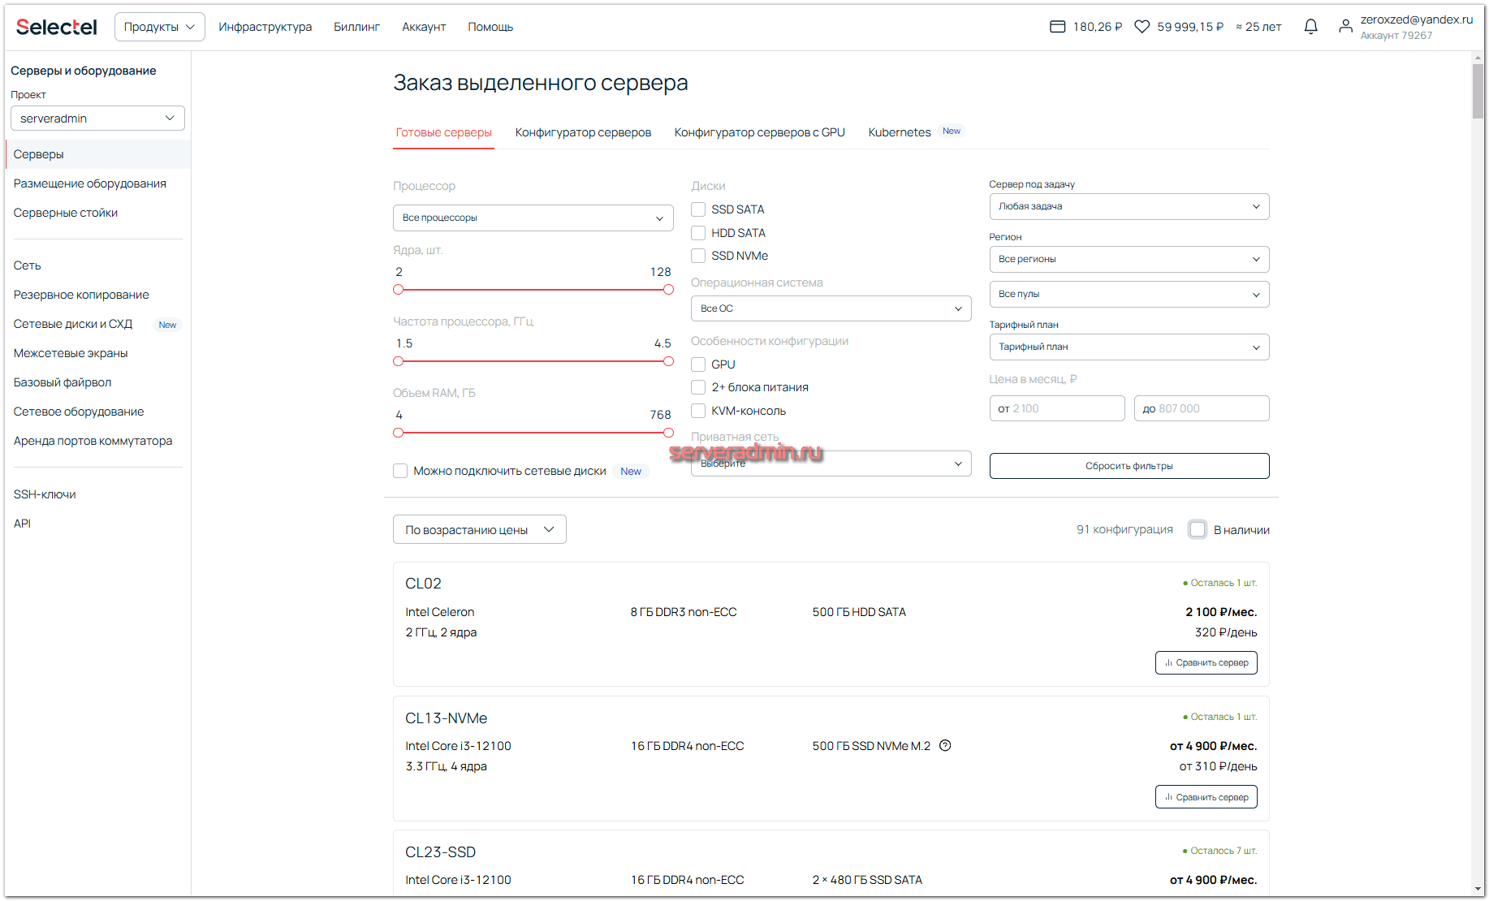Screen dimensions: 1489x901
Task: Check the GPU configuration option
Action: [698, 364]
